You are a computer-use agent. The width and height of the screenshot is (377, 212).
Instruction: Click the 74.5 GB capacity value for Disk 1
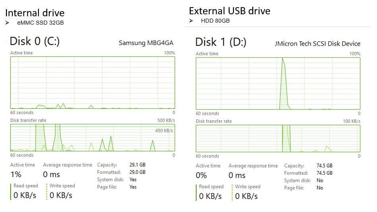[x=324, y=166]
